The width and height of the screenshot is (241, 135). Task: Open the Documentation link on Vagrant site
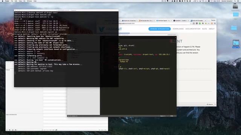193,29
